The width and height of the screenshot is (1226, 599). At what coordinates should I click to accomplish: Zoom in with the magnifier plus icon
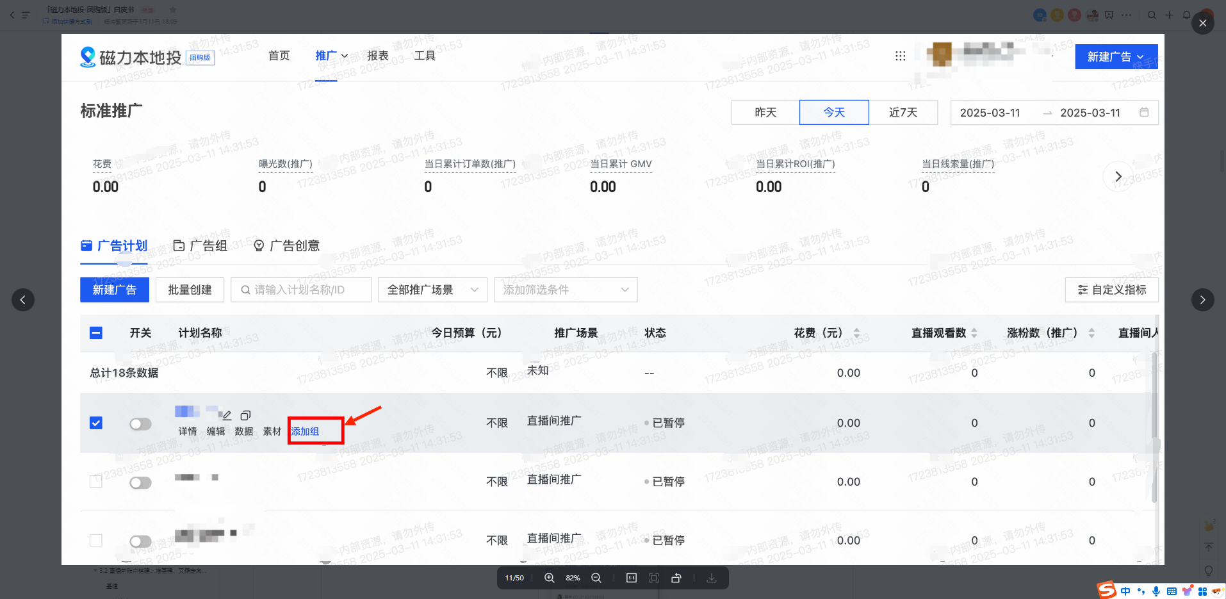coord(548,577)
